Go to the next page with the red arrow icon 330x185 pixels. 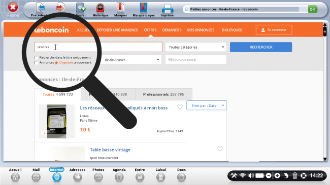(60, 8)
